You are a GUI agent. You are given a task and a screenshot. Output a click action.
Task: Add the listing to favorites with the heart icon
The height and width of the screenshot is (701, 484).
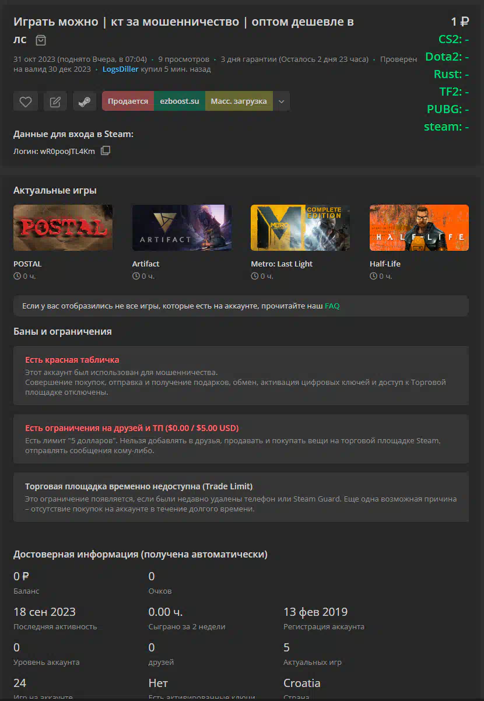coord(26,101)
